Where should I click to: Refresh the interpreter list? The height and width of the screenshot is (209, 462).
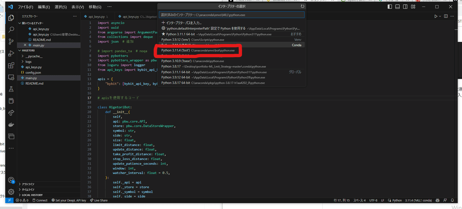pyautogui.click(x=302, y=7)
